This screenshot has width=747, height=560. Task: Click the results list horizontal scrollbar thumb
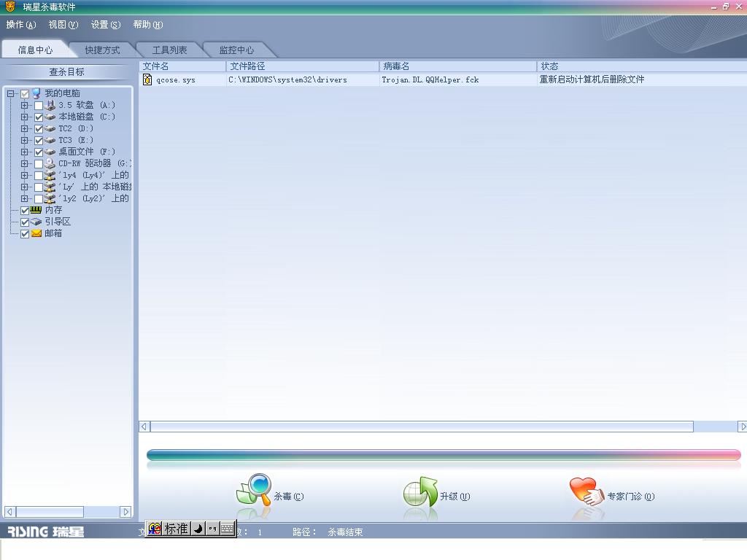[x=422, y=427]
